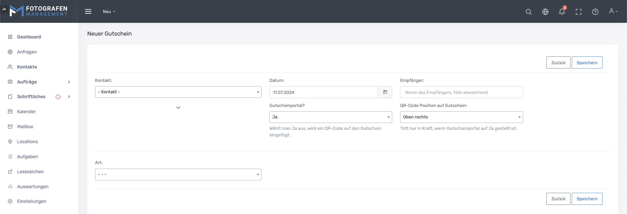Click the globe language icon
Screen dimensions: 627x214
coord(545,12)
